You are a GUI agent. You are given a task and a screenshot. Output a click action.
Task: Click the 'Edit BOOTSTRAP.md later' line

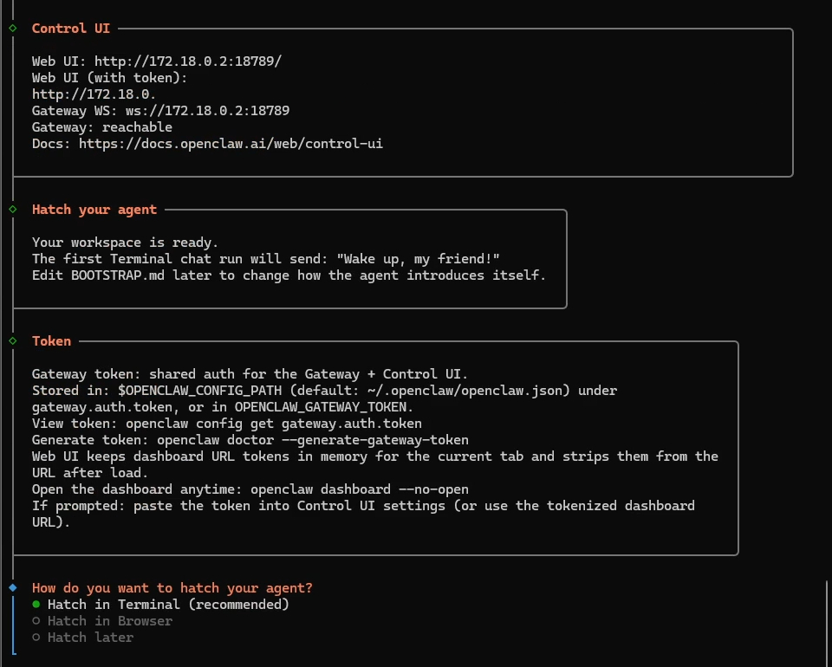click(289, 275)
